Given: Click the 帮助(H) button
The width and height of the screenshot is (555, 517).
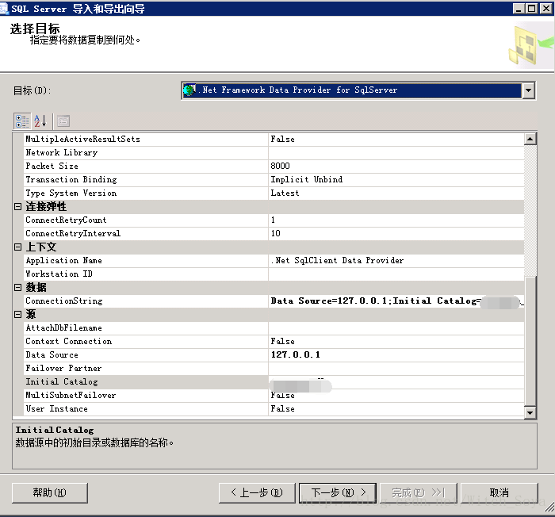Looking at the screenshot, I should click(49, 492).
